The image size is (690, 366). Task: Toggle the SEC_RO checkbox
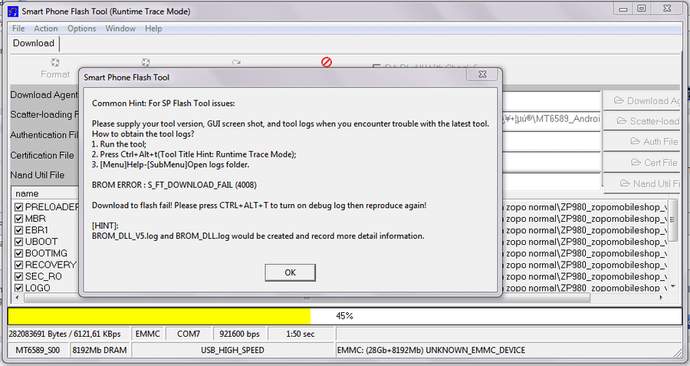click(19, 276)
